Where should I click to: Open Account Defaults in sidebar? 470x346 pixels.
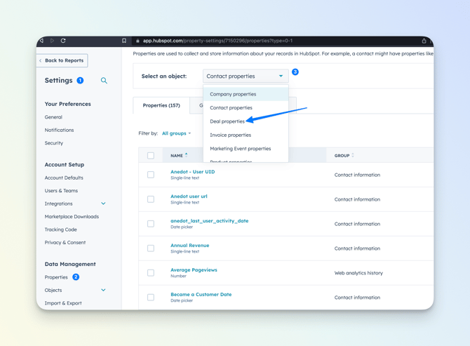pos(64,178)
